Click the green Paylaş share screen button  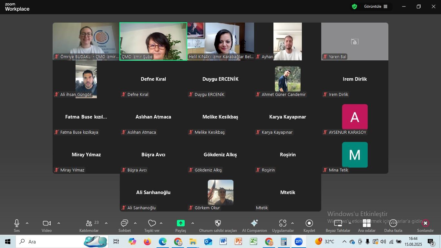click(180, 223)
